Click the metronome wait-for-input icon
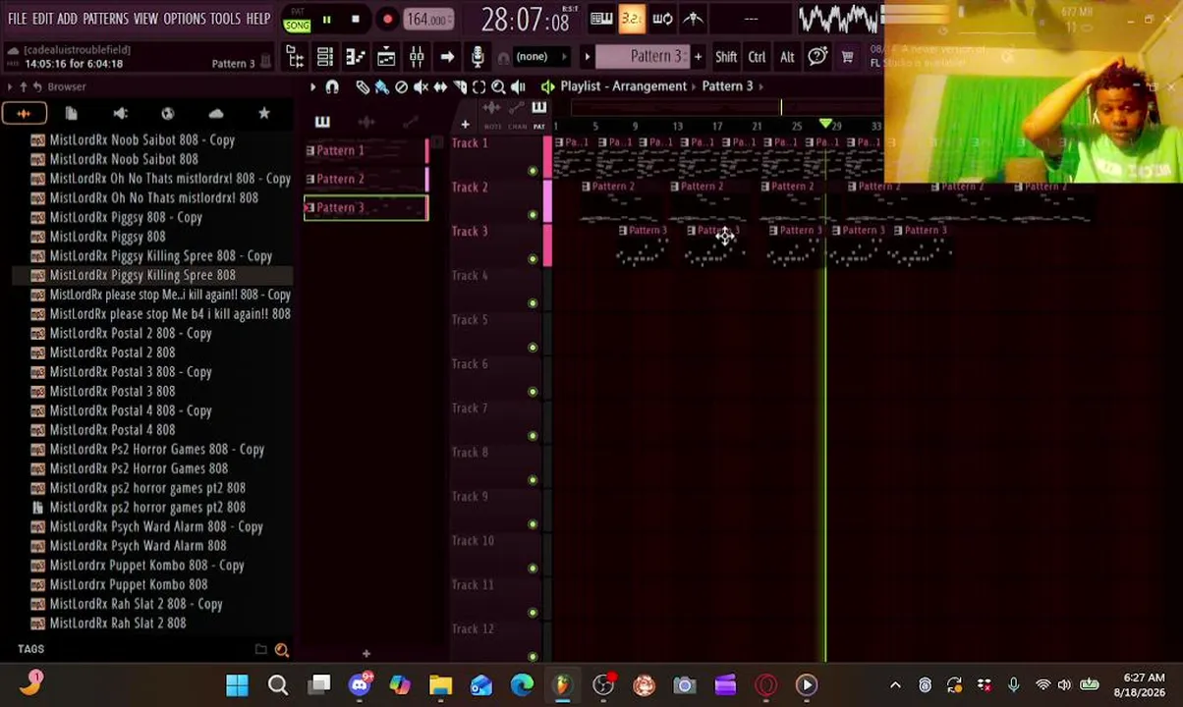Viewport: 1183px width, 707px height. (x=693, y=19)
